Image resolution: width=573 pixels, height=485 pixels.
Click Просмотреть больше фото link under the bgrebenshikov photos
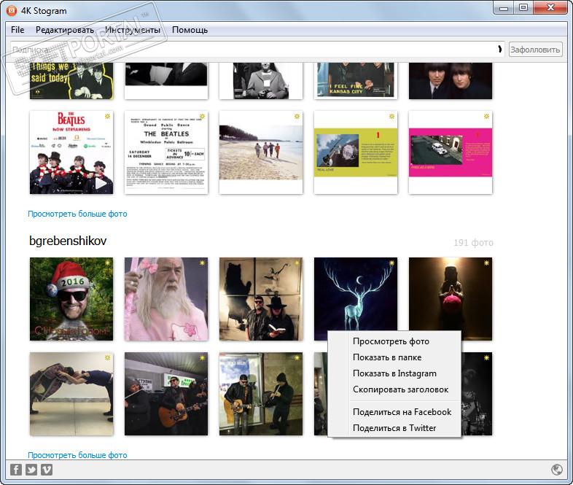(77, 455)
